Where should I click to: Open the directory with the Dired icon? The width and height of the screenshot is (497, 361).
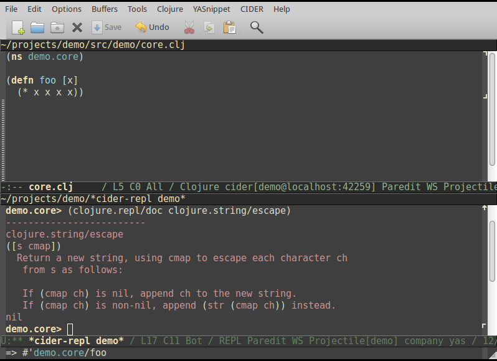(x=57, y=27)
